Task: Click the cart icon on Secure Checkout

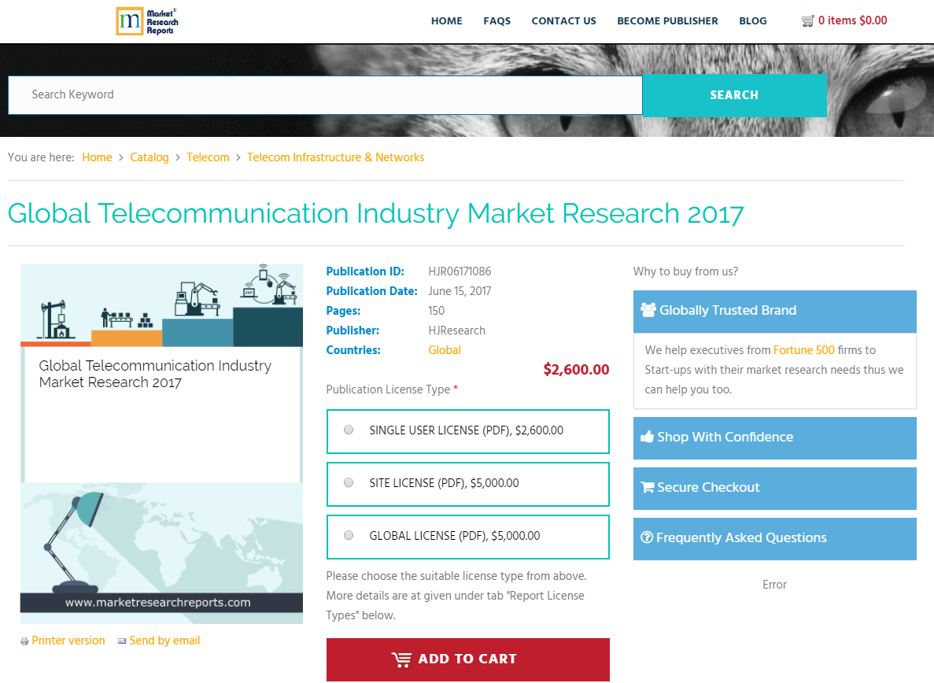Action: tap(648, 487)
